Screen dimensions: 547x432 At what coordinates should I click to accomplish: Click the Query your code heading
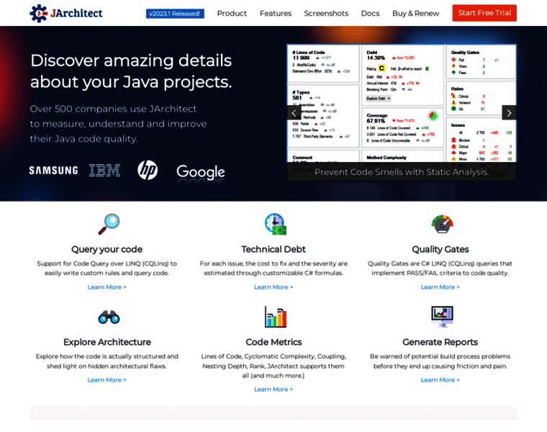coord(107,250)
